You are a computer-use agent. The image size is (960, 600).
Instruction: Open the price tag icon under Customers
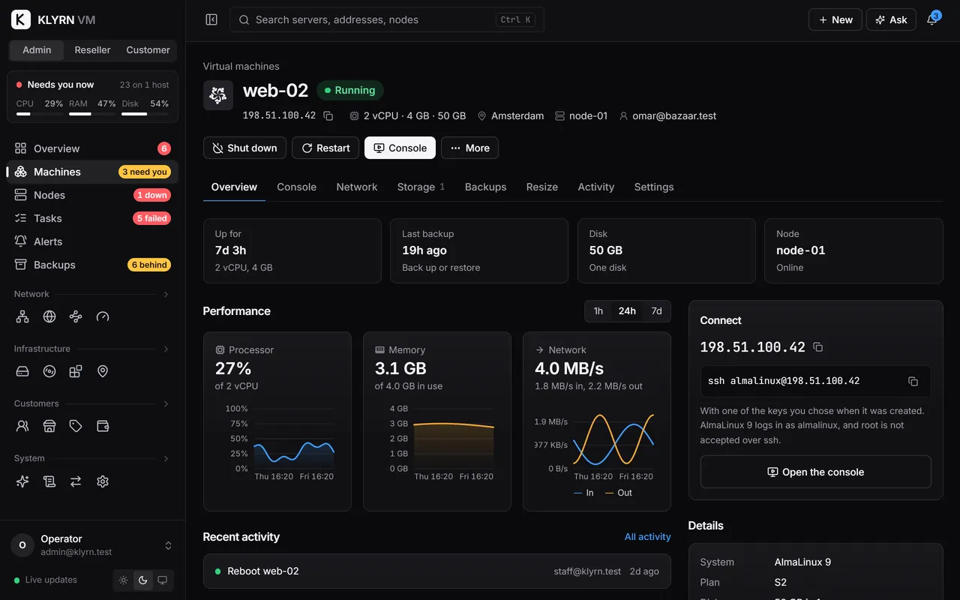pos(76,426)
